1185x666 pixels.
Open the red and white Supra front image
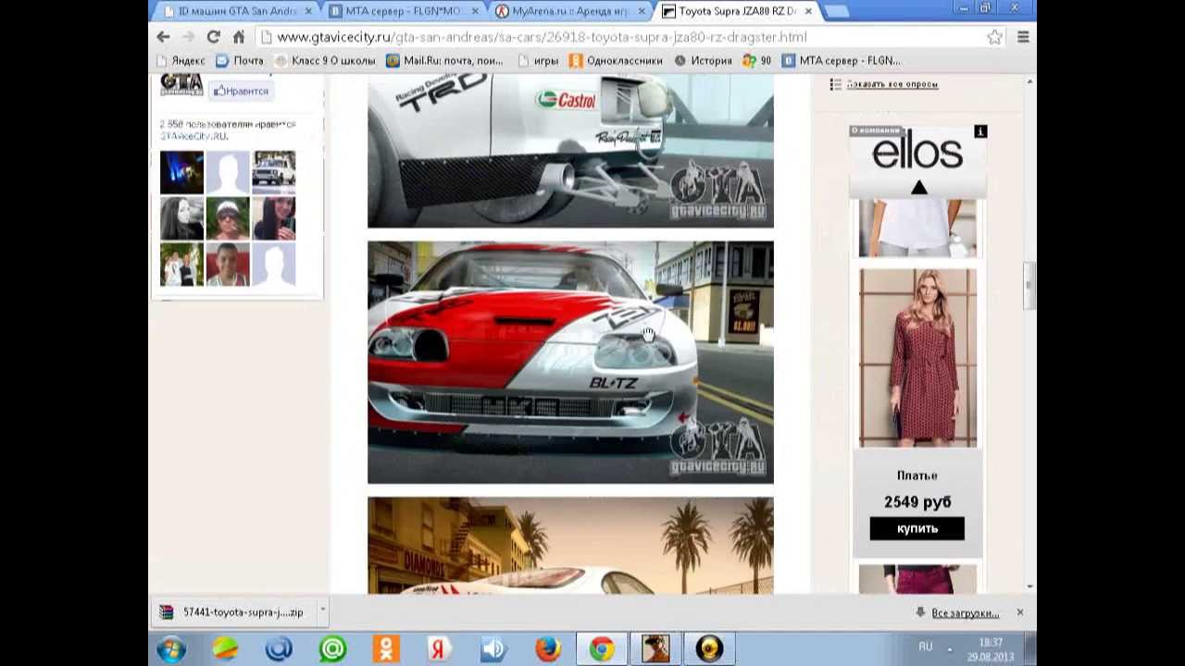(570, 363)
